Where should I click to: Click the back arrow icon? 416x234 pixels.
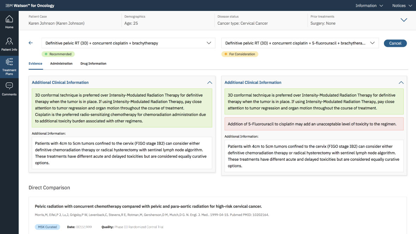click(31, 43)
